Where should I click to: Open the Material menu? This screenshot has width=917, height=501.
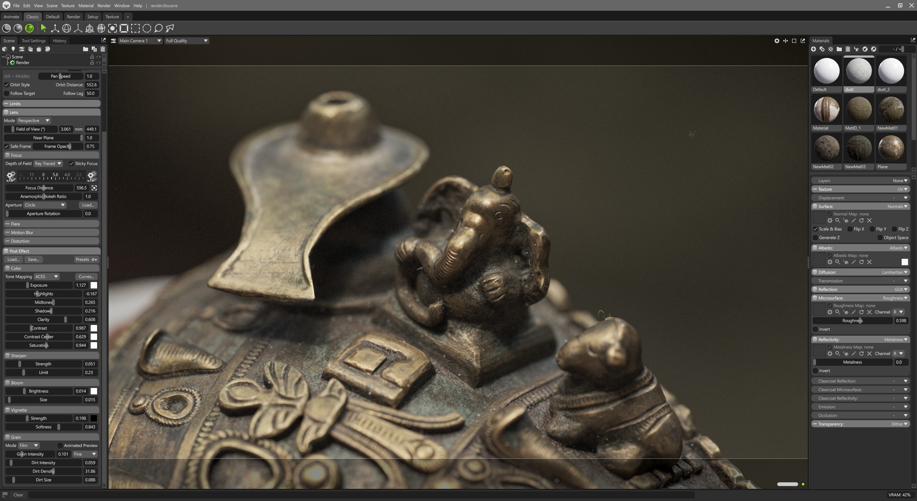point(86,6)
